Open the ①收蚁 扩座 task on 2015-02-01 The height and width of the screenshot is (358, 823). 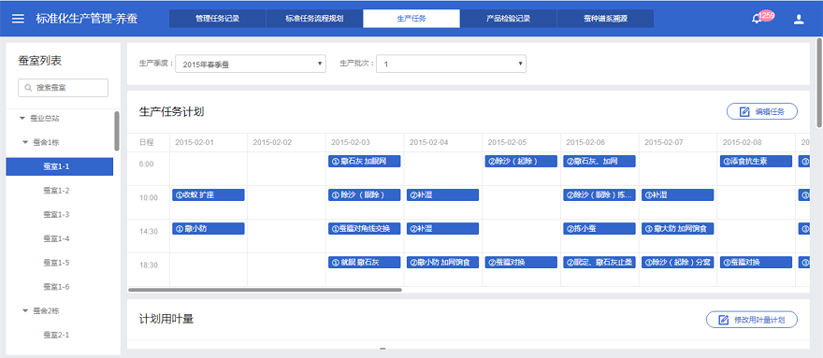209,194
